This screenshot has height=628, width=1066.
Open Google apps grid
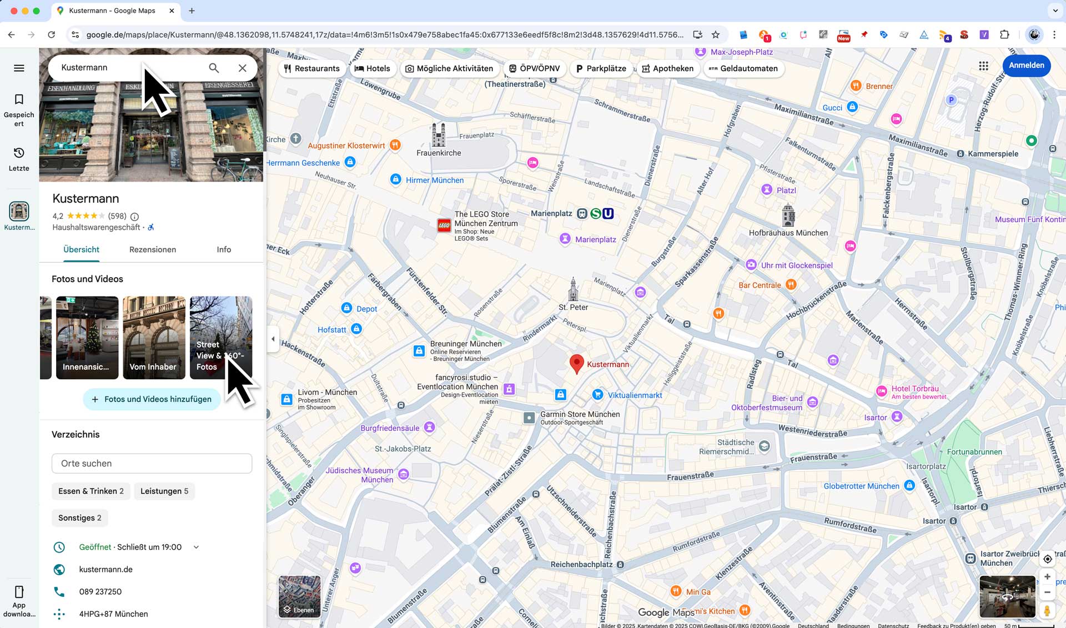[x=983, y=66]
